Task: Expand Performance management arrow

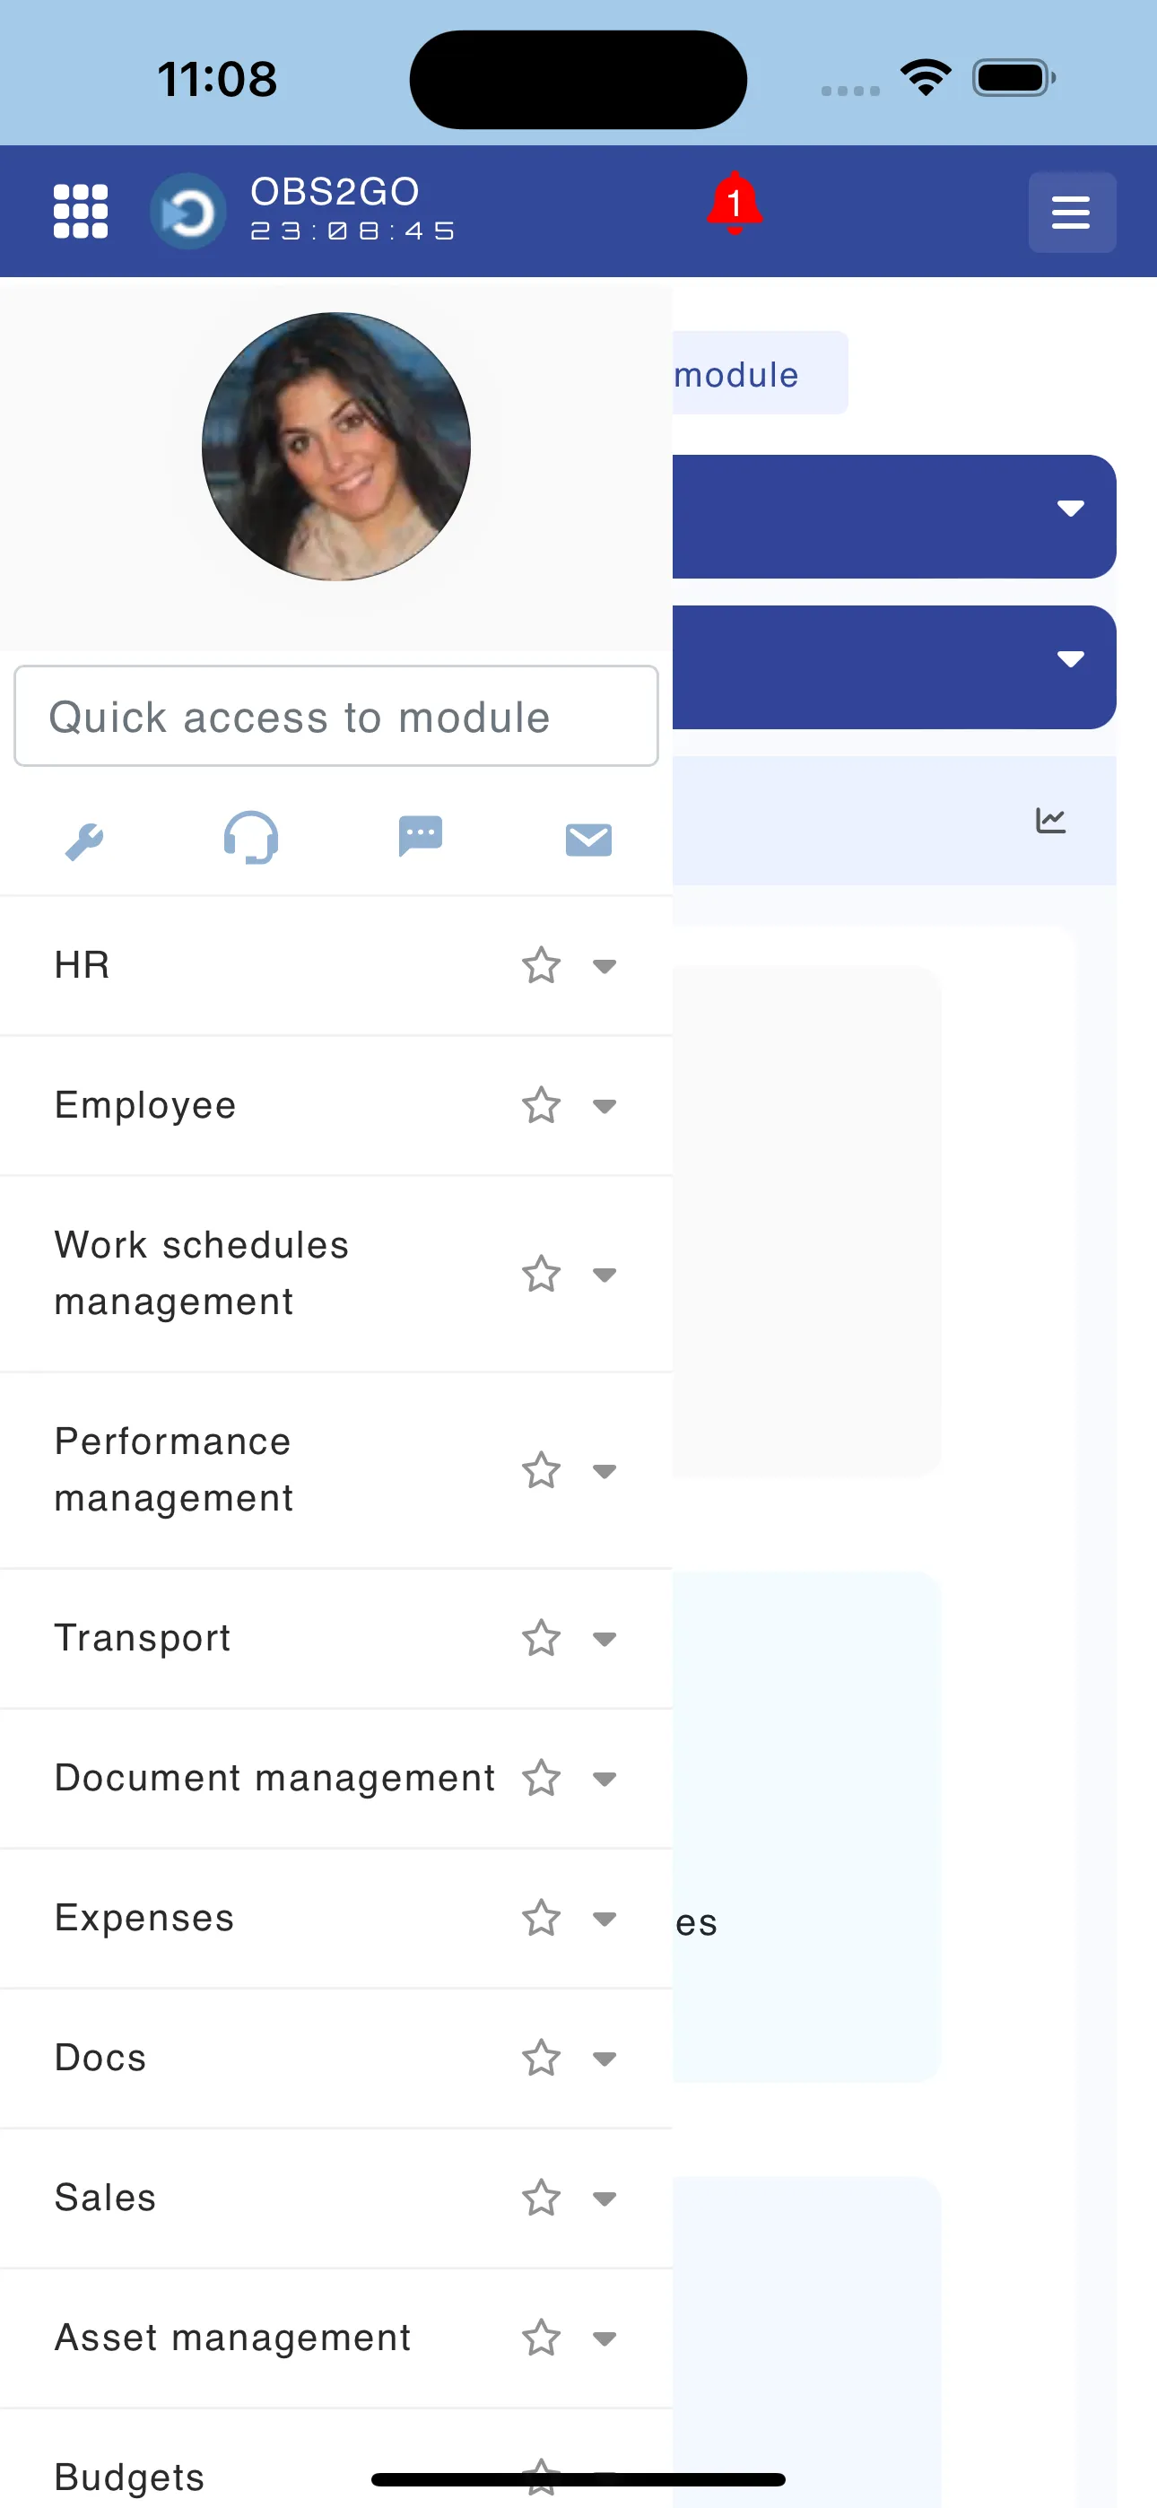Action: coord(605,1471)
